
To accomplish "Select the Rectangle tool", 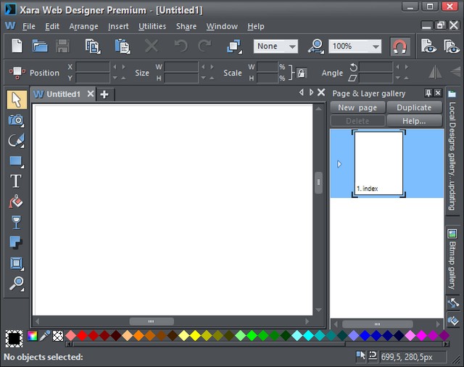I will tap(16, 160).
